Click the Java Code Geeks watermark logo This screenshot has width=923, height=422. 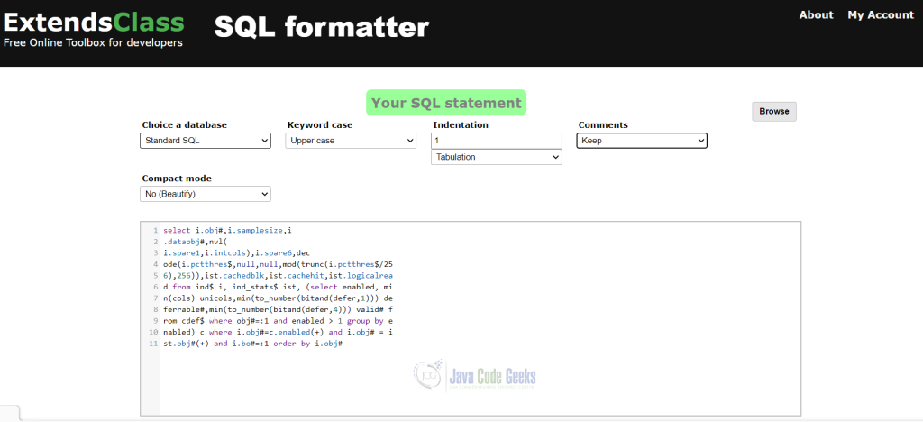[x=474, y=375]
